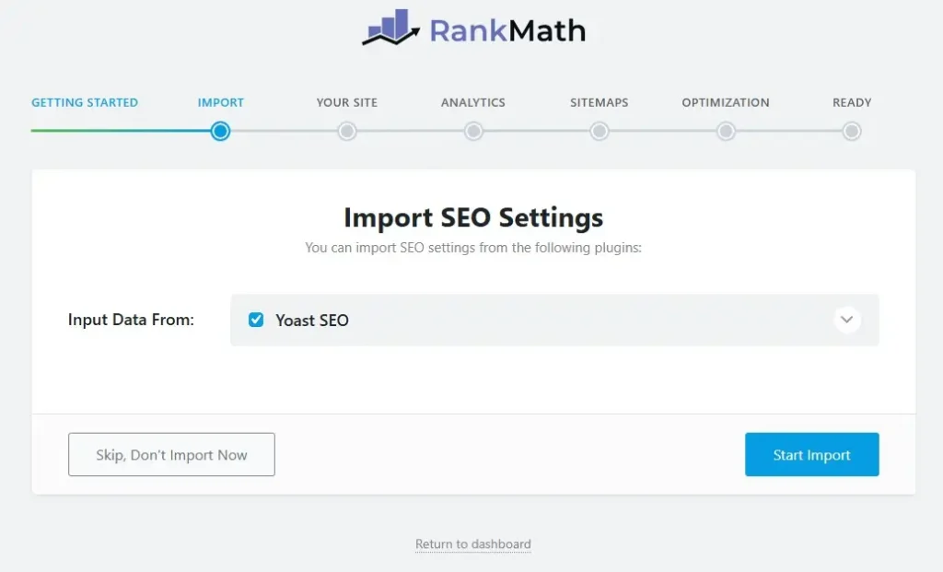Jump to the Sitemaps step label
Screen dimensions: 943x572
[x=600, y=102]
